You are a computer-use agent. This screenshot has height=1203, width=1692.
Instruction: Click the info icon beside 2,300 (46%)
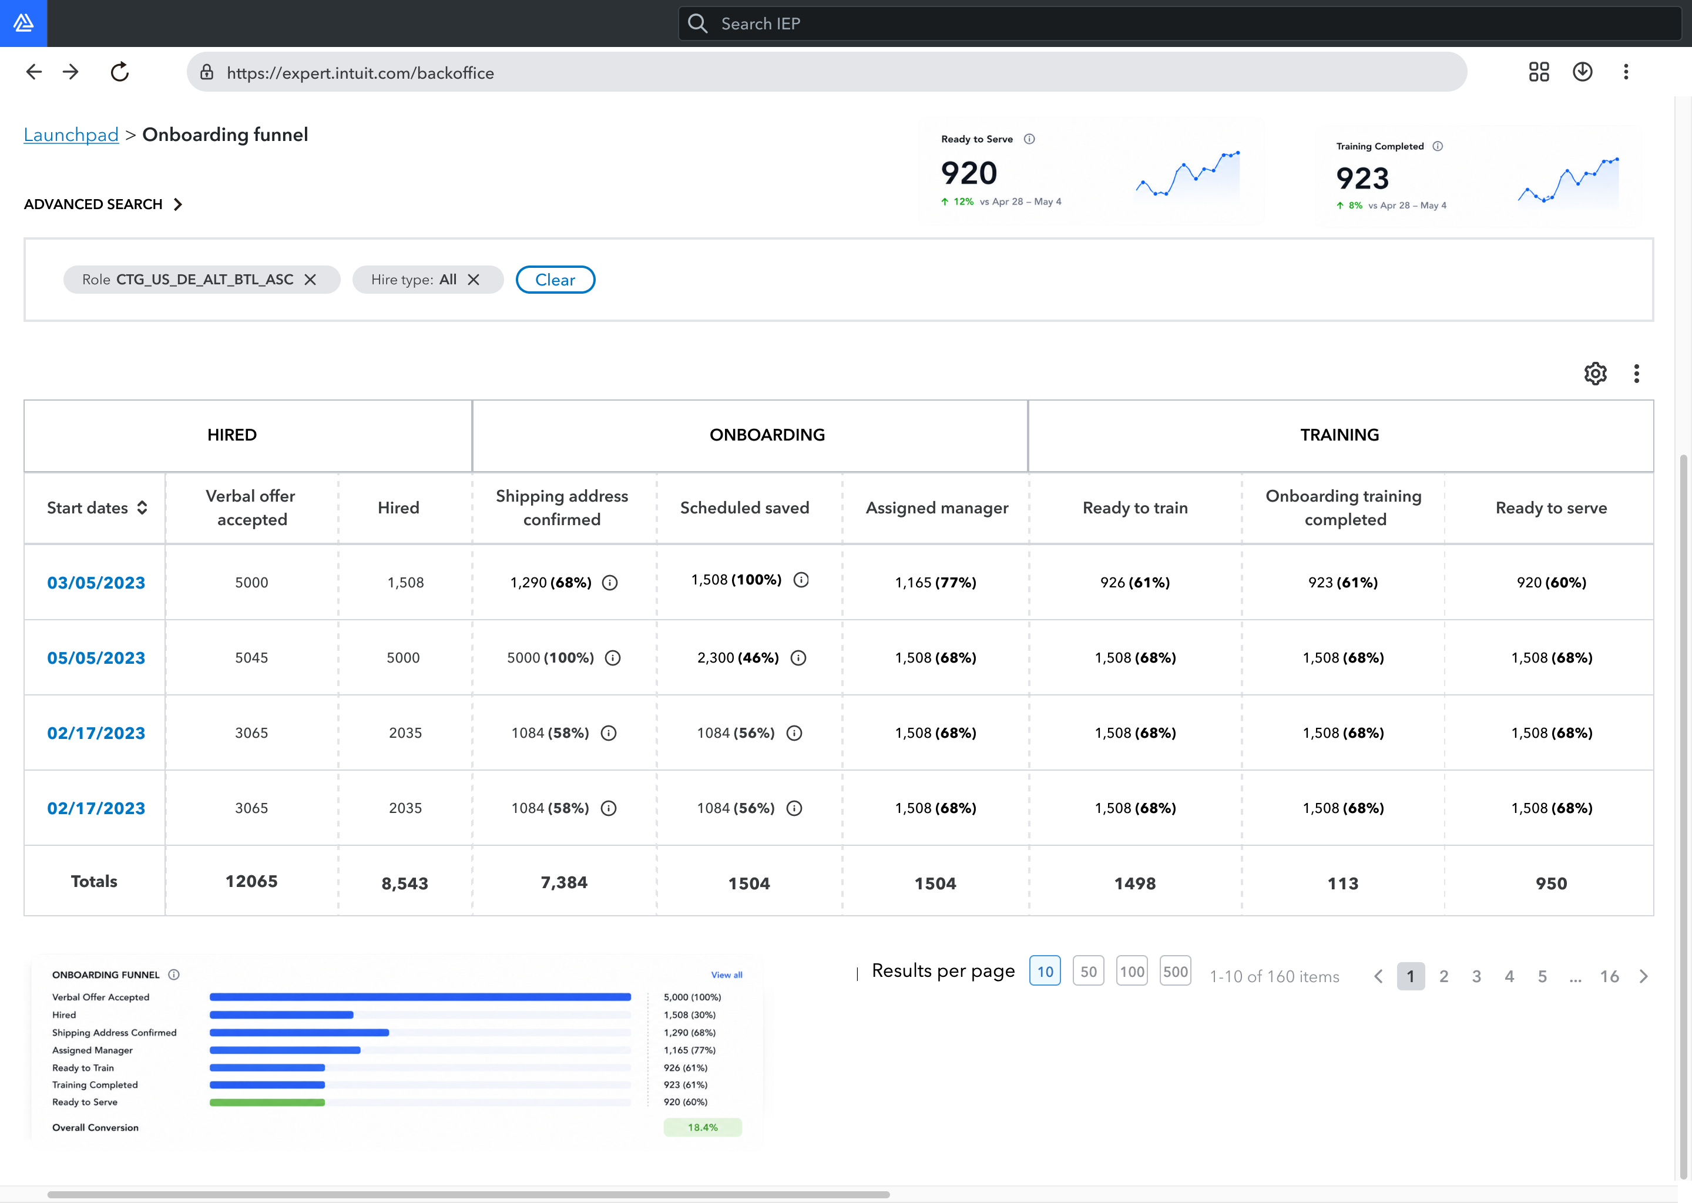point(798,658)
